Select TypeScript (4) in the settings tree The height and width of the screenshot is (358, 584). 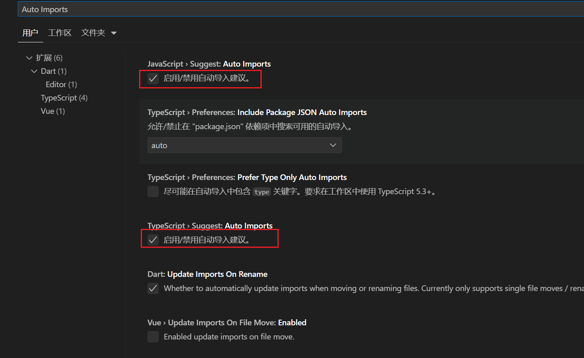tap(64, 98)
